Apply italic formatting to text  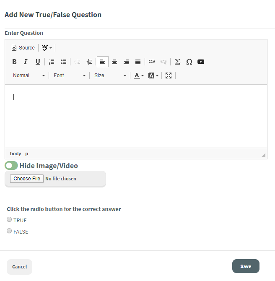[26, 62]
